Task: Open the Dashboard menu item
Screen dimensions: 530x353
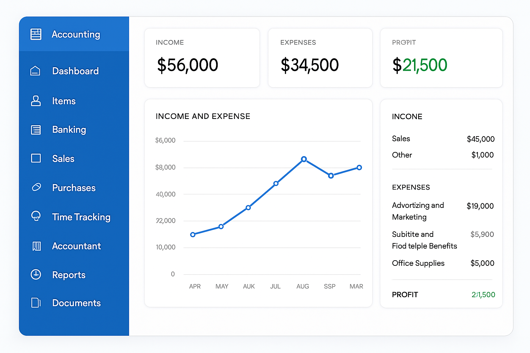Action: [x=76, y=71]
